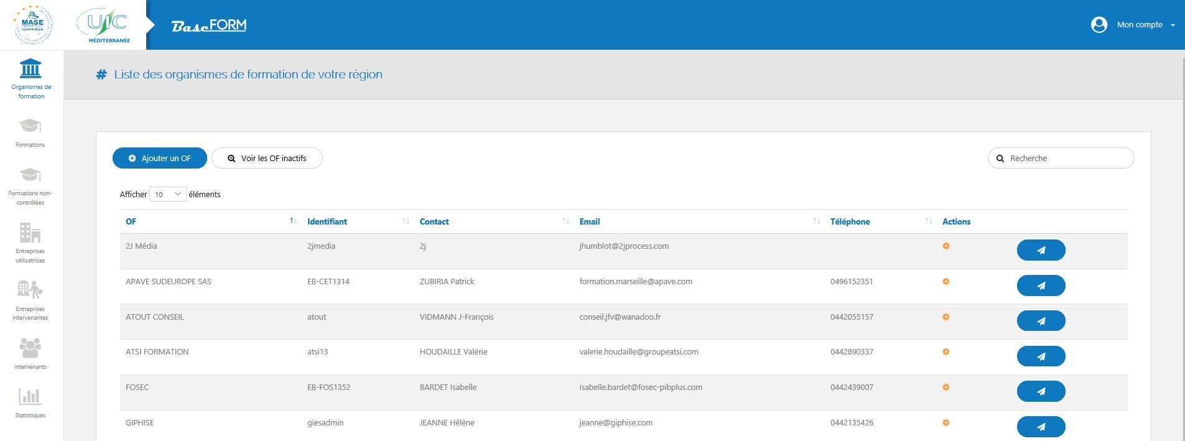Image resolution: width=1185 pixels, height=441 pixels.
Task: Click the send button for 2J Média row
Action: (x=1041, y=250)
